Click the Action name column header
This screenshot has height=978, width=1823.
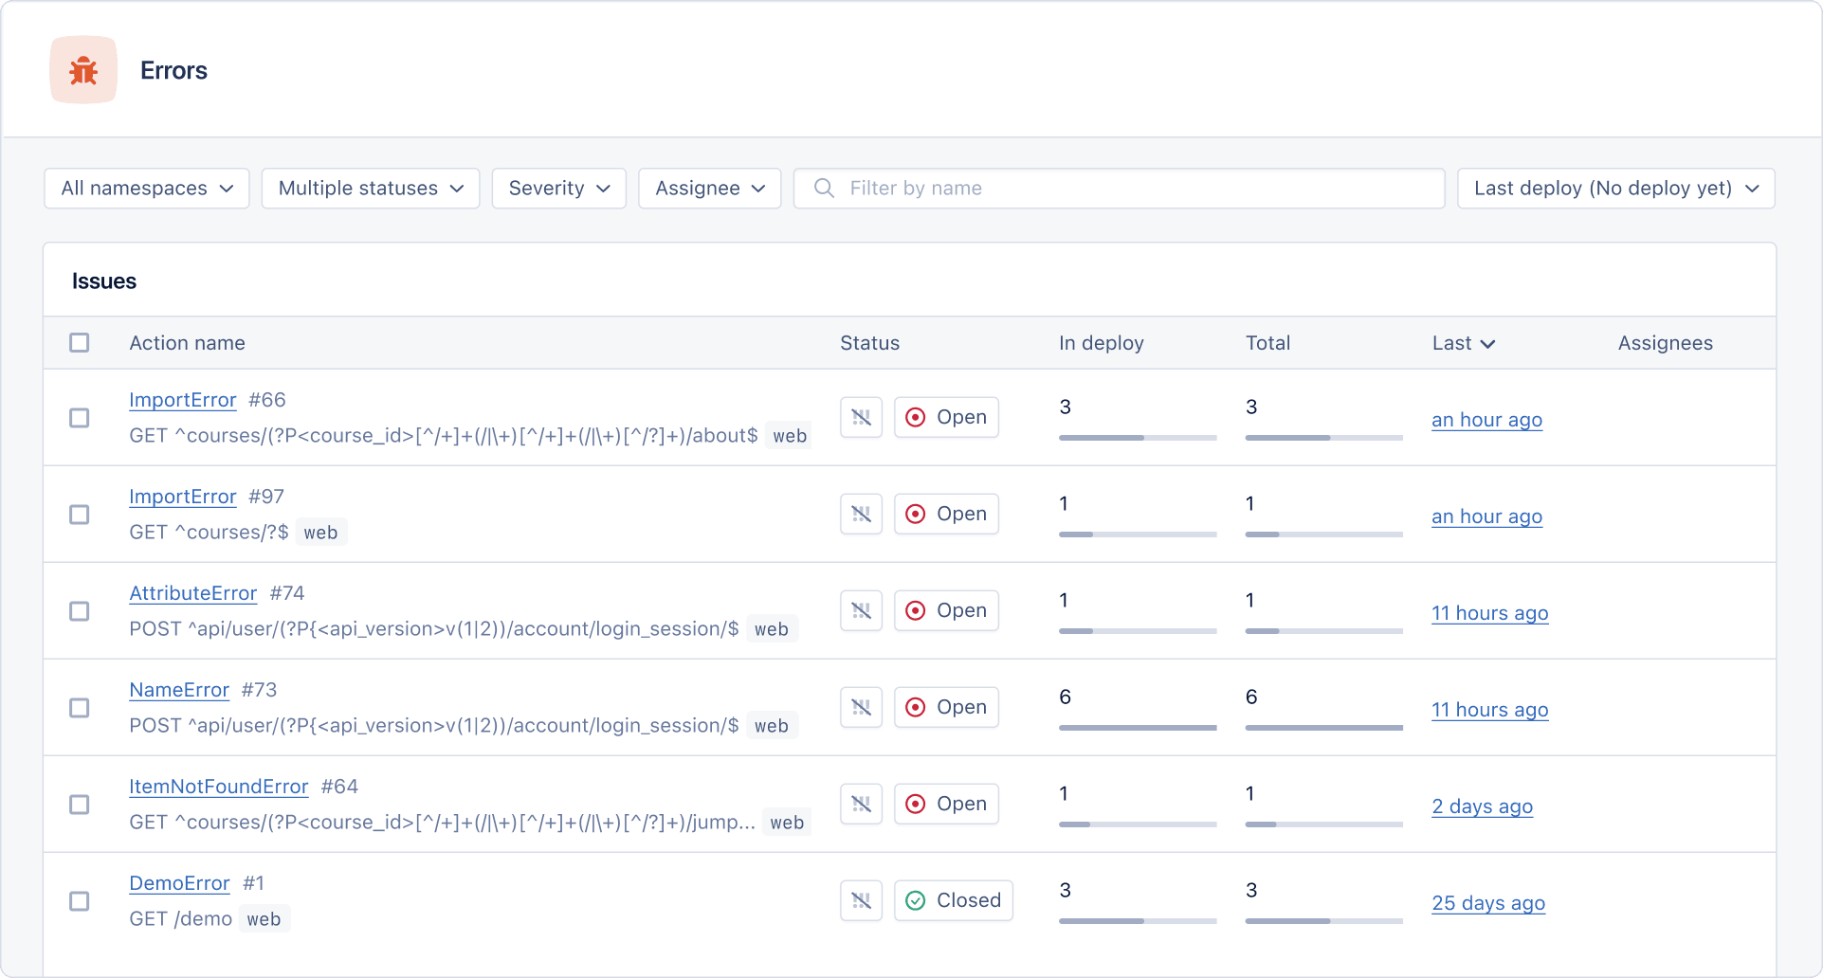(187, 343)
